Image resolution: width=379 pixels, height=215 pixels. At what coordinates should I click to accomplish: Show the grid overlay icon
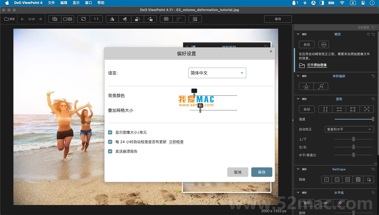[x=166, y=19]
